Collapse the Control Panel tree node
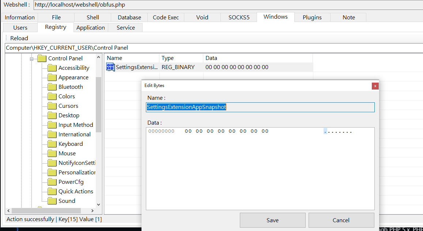The width and height of the screenshot is (423, 231). (31, 58)
